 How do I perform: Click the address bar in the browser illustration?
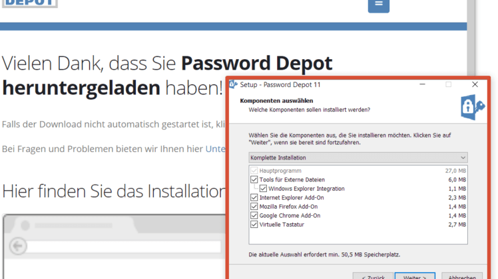124,246
